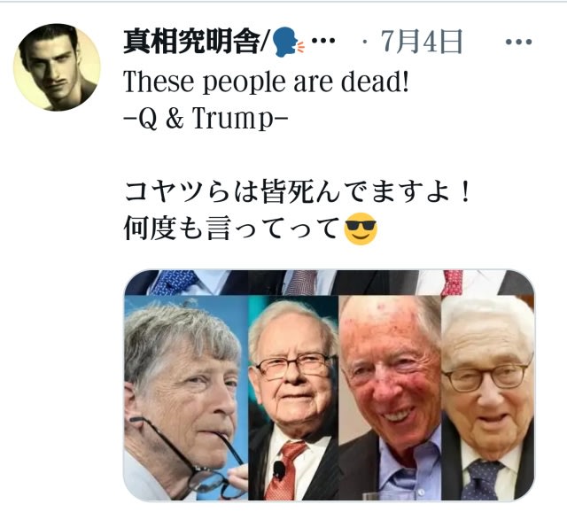Open the 真相究明舎 profile name link
Image resolution: width=567 pixels, height=520 pixels.
(193, 42)
